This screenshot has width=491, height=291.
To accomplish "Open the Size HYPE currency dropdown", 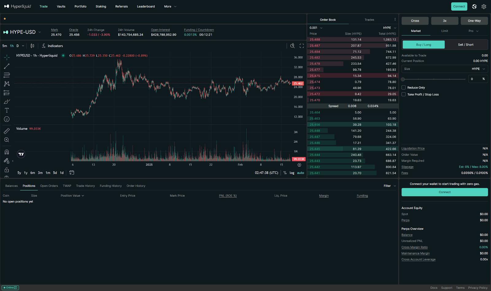I will [x=478, y=69].
